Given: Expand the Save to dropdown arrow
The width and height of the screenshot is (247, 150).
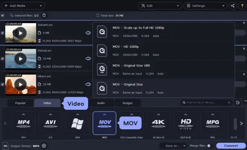Looking at the screenshot, I should coord(184,146).
